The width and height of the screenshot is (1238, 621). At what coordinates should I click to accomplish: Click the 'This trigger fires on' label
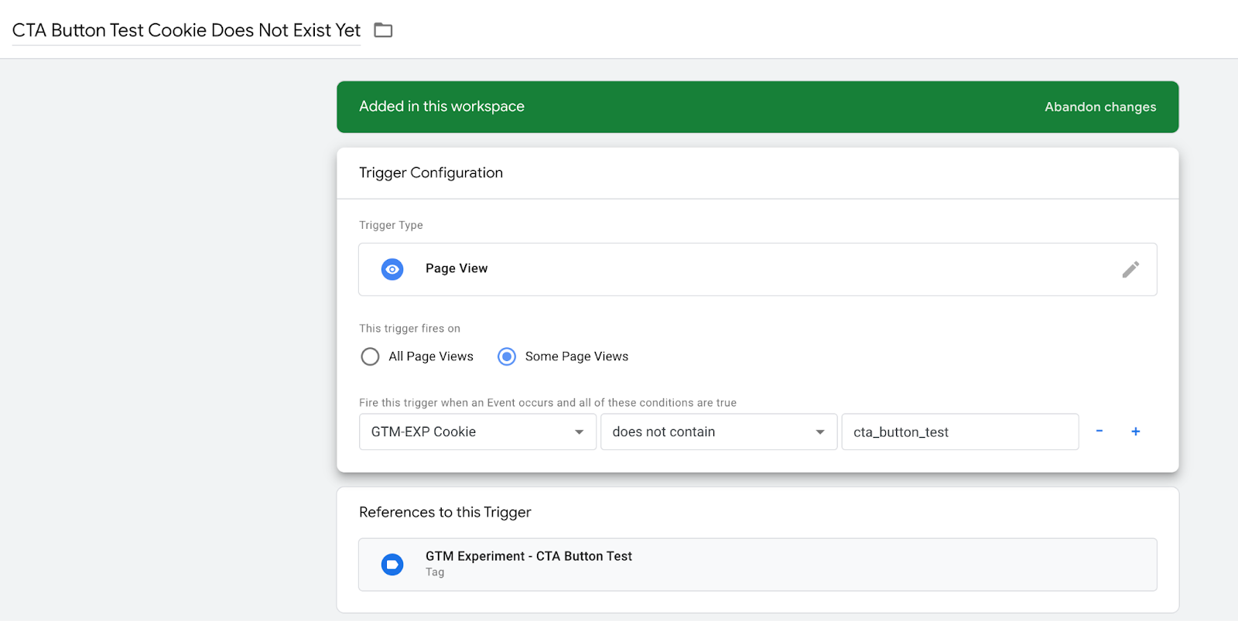click(409, 329)
